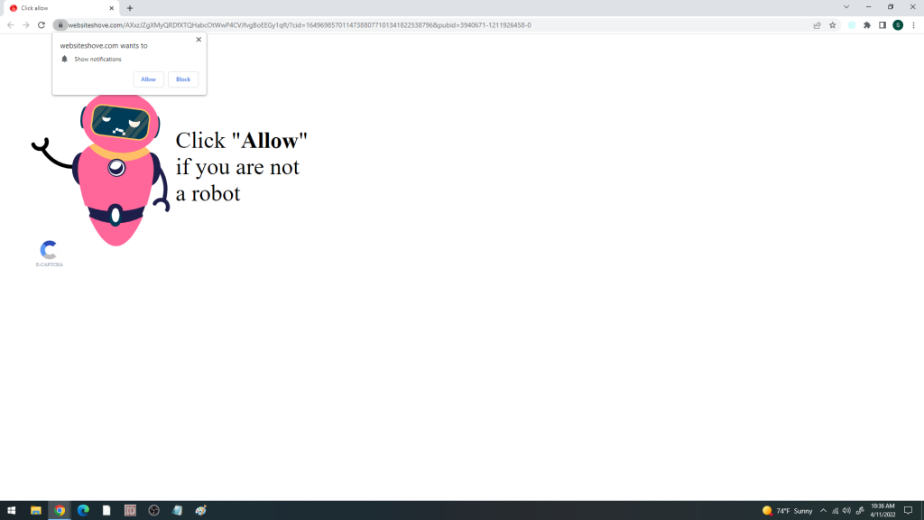924x520 pixels.
Task: Open Chrome's side panel icon
Action: click(882, 25)
